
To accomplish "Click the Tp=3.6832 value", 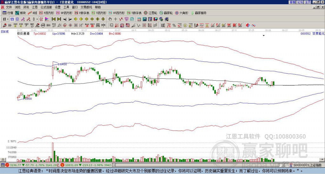I will [40, 33].
